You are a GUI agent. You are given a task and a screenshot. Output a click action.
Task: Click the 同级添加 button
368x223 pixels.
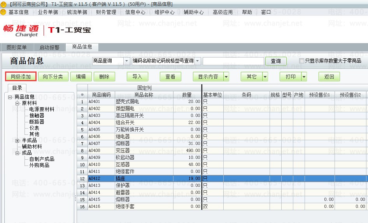(21, 77)
